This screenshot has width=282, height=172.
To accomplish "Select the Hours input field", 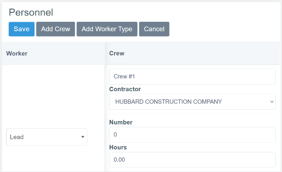I will (192, 160).
